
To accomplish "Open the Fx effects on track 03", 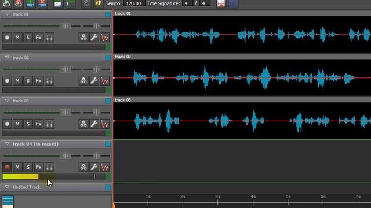I will pos(39,124).
